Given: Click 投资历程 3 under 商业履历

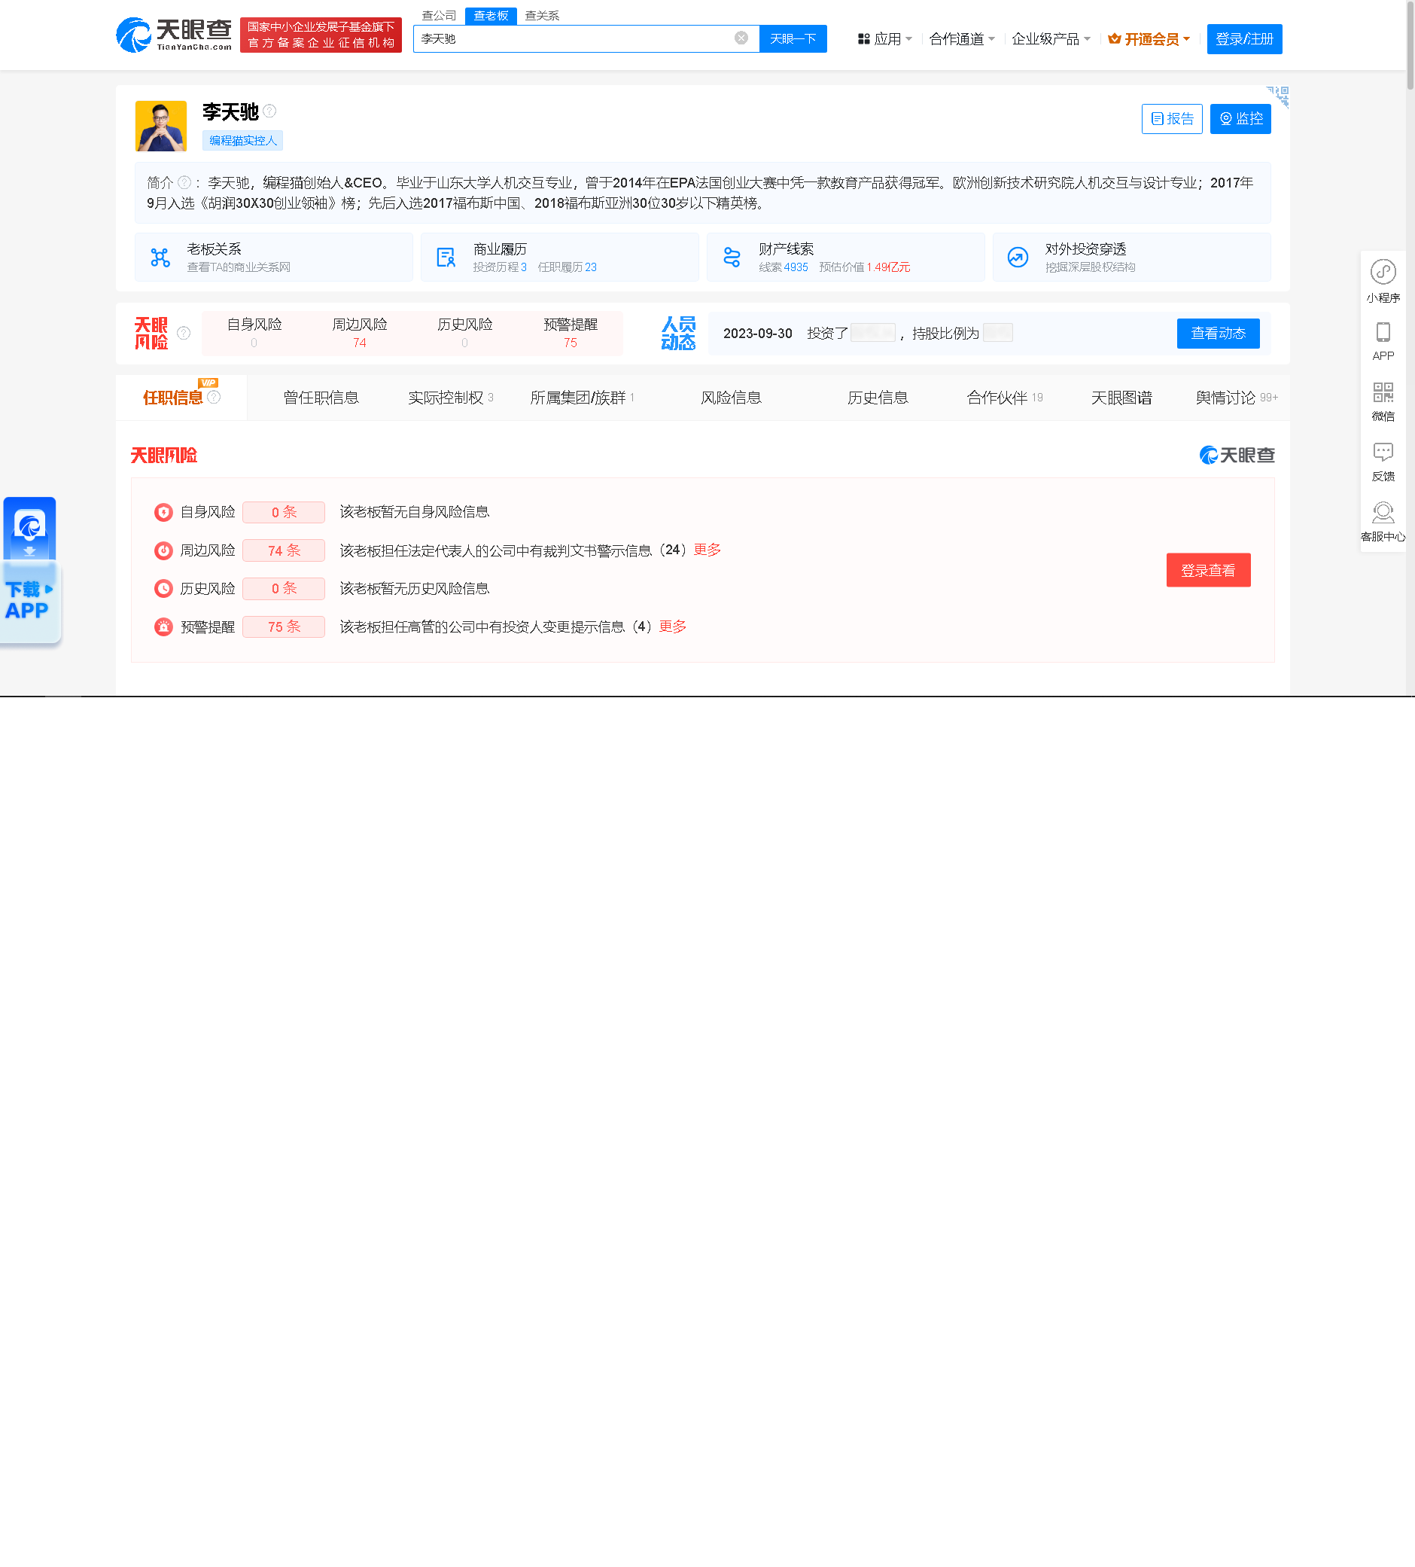Looking at the screenshot, I should pos(500,267).
